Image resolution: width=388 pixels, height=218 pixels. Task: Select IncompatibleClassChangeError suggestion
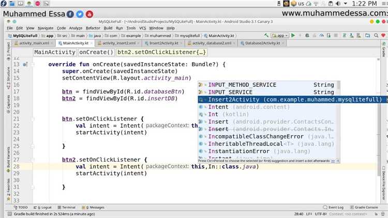click(267, 137)
